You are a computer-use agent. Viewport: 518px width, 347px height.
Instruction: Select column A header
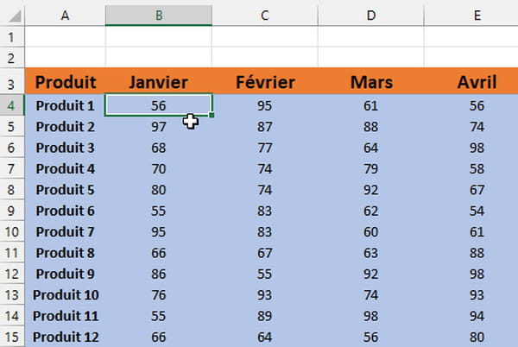point(65,16)
